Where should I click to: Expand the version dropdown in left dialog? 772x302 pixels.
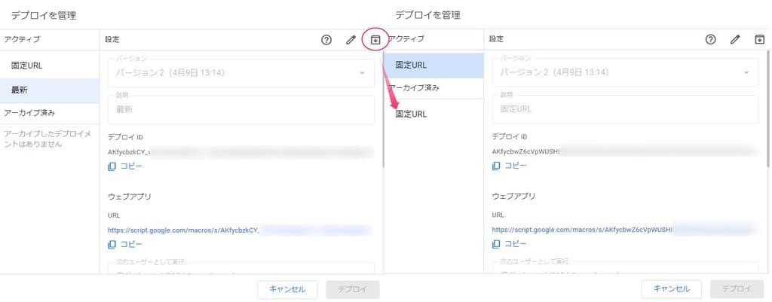pos(362,73)
